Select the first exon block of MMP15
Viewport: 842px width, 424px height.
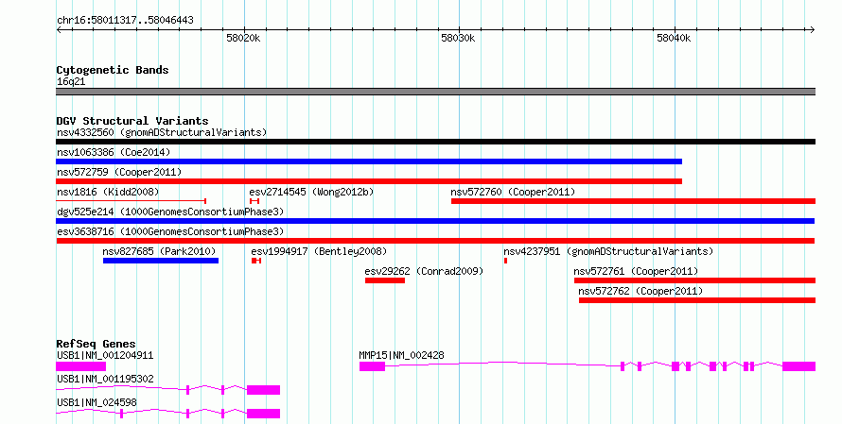coord(372,366)
